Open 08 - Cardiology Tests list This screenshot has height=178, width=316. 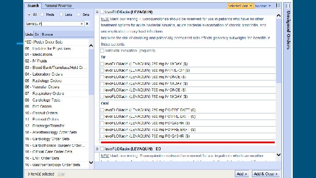click(57, 100)
